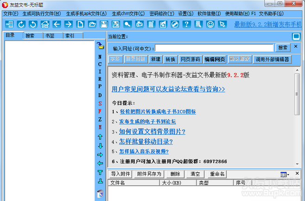This screenshot has width=305, height=201.
Task: Go to the home page icon
Action: [45, 24]
